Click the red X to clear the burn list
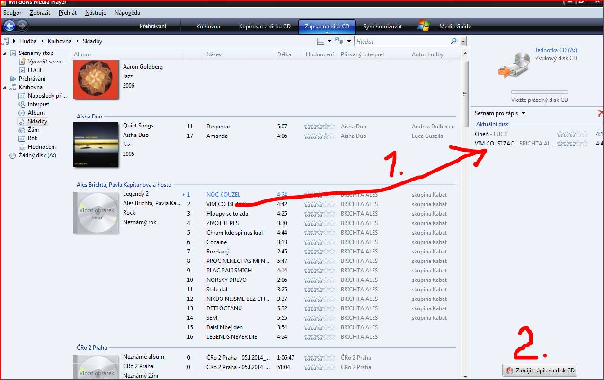 coord(600,113)
